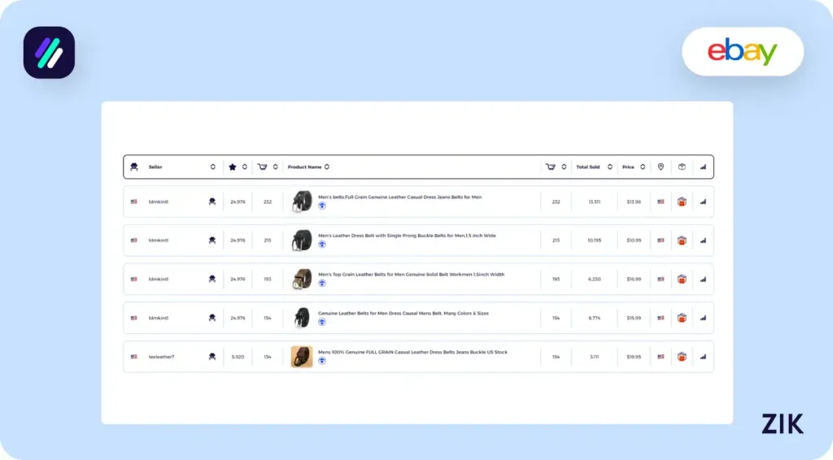The image size is (833, 460).
Task: Click the spy icon next to texleather7
Action: click(x=212, y=357)
